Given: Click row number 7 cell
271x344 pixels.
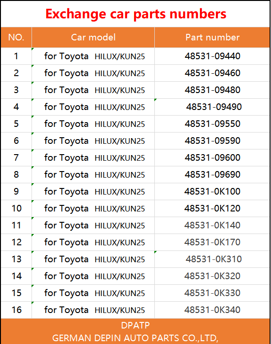Looking at the screenshot, I should [16, 157].
